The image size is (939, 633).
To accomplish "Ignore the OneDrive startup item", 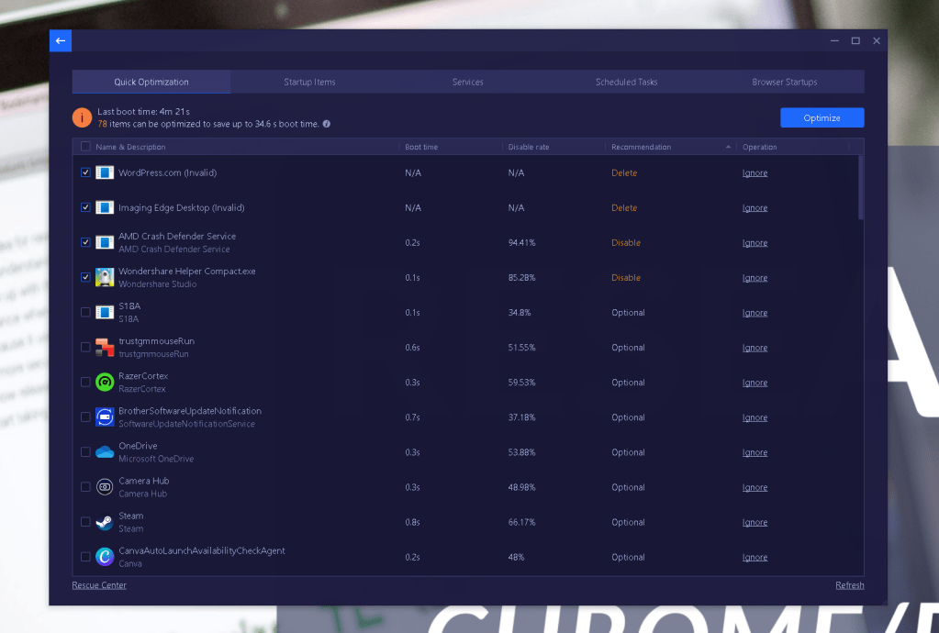I will click(755, 452).
